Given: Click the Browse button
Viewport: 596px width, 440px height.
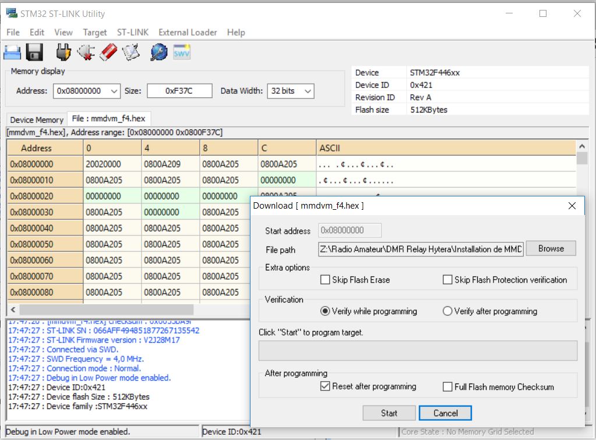Looking at the screenshot, I should coord(551,249).
